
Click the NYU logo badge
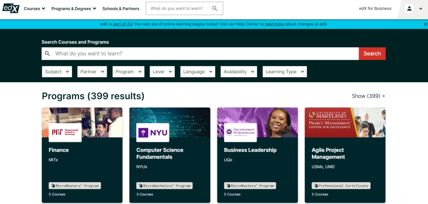coord(153,133)
